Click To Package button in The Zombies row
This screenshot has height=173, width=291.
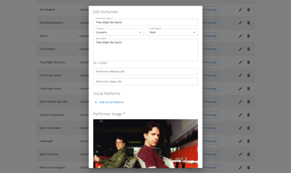pyautogui.click(x=211, y=49)
